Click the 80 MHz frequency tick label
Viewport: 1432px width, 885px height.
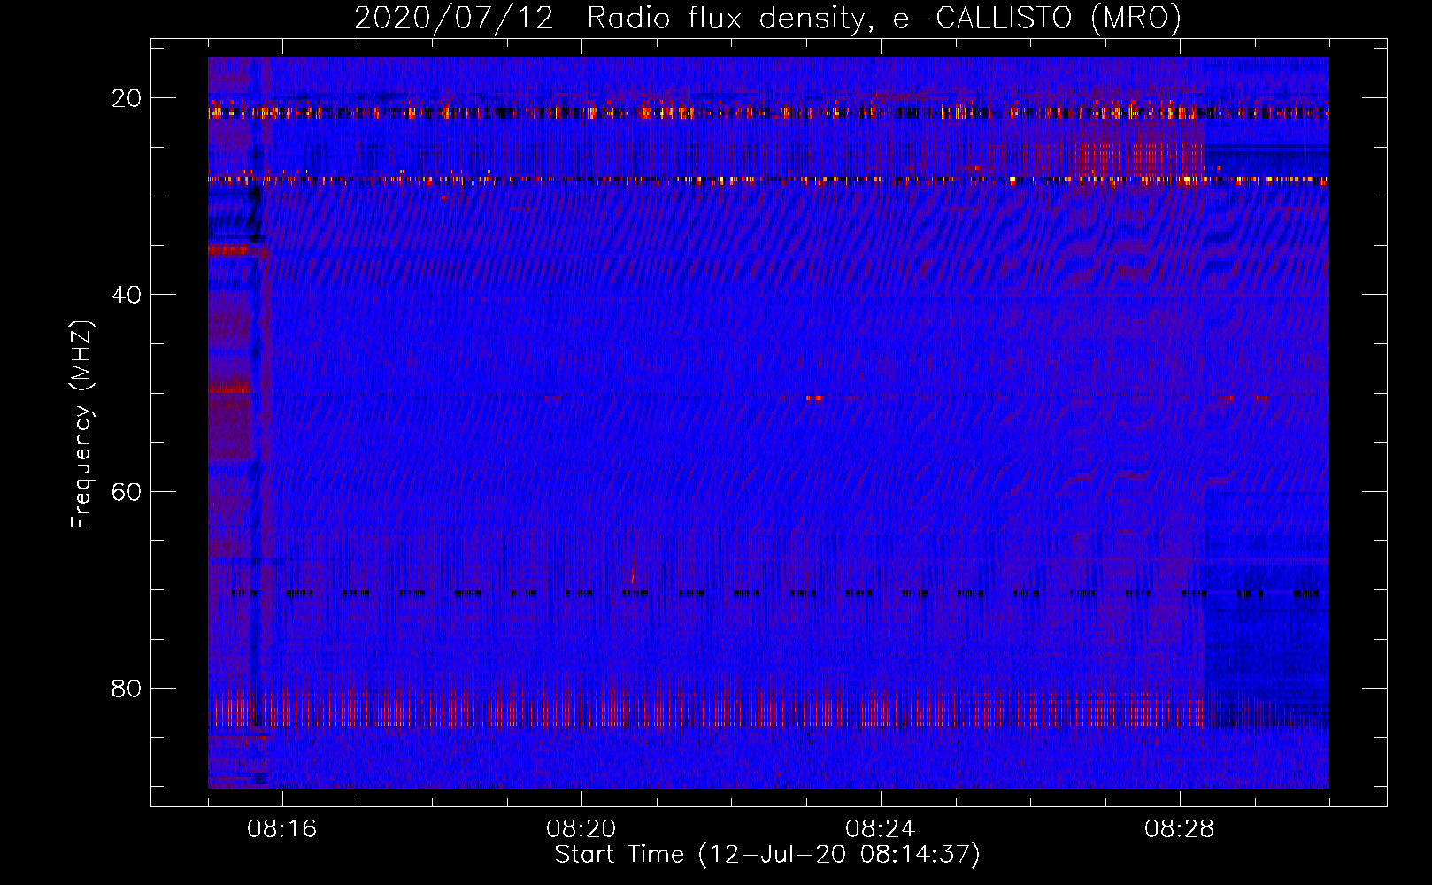pyautogui.click(x=127, y=689)
